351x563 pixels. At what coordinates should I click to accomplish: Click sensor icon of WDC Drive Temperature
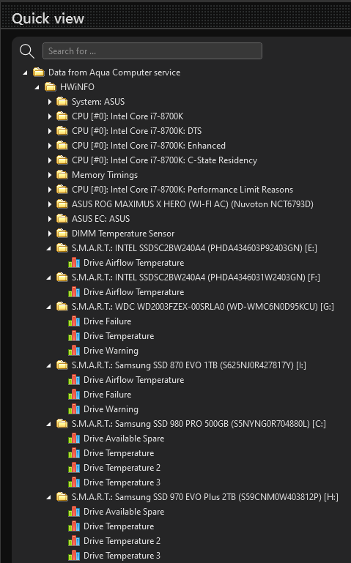tap(74, 336)
